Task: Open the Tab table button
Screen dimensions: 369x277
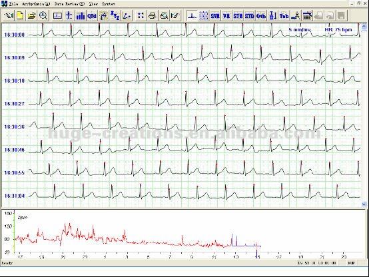Action: click(284, 15)
